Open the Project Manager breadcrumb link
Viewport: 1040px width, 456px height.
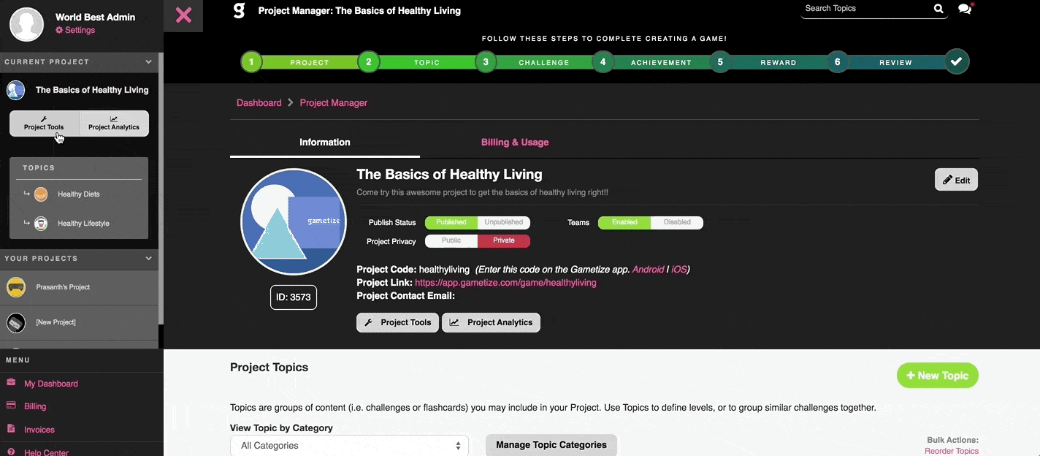[334, 103]
